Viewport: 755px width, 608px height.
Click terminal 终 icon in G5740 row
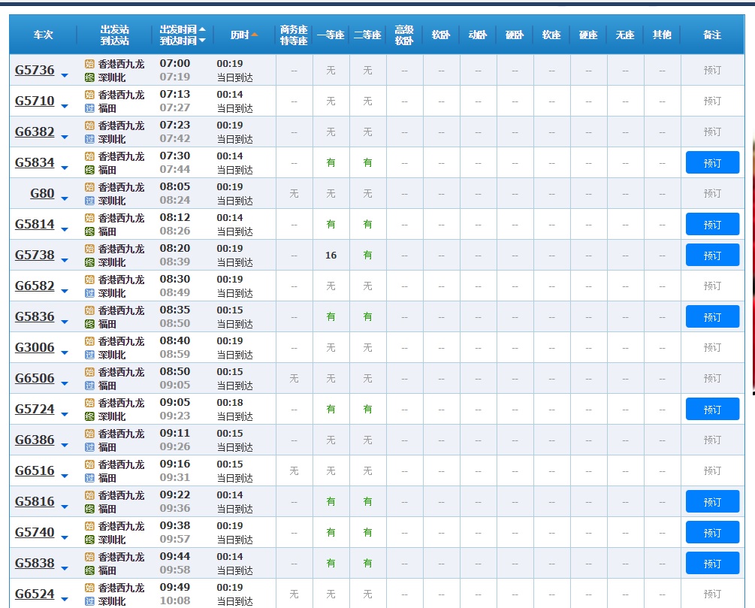89,540
